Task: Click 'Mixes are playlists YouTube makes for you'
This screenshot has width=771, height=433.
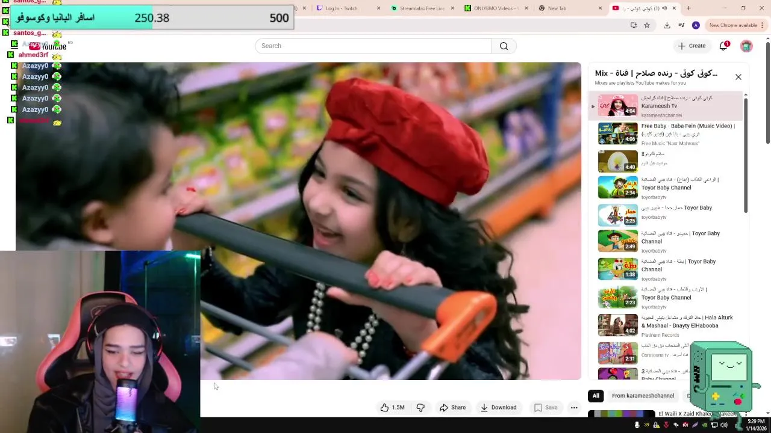Action: [640, 83]
